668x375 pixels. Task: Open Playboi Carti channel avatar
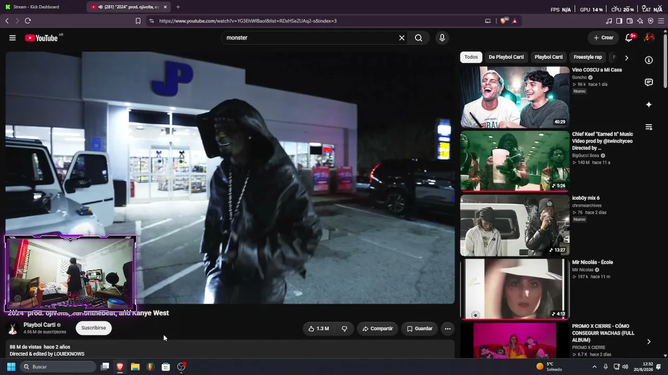tap(14, 328)
